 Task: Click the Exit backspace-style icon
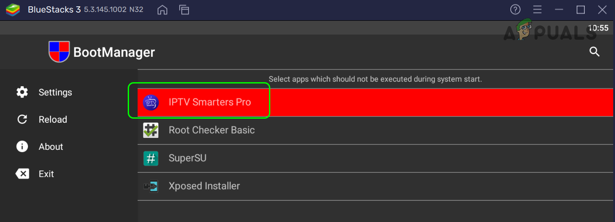pyautogui.click(x=22, y=174)
